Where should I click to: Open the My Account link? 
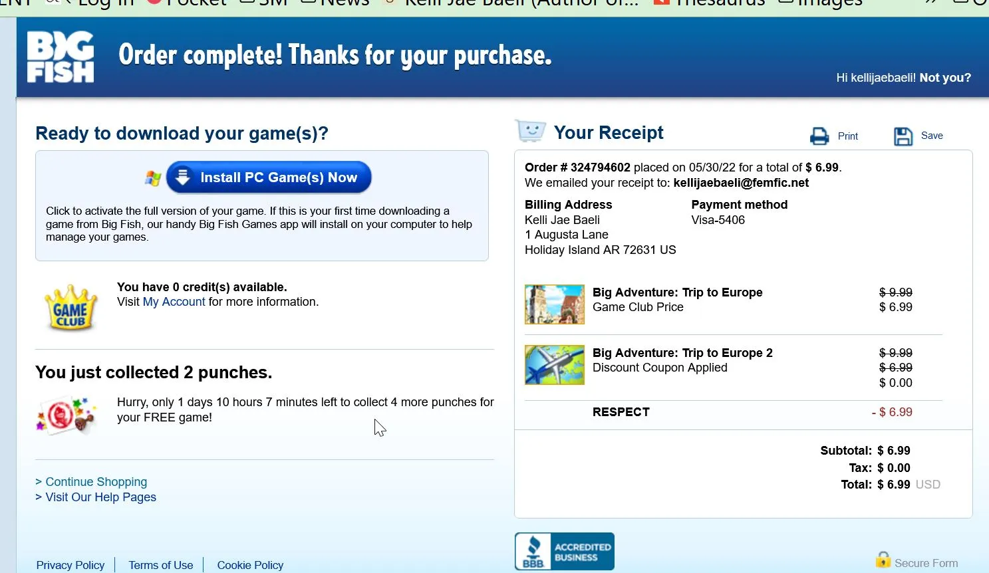174,302
